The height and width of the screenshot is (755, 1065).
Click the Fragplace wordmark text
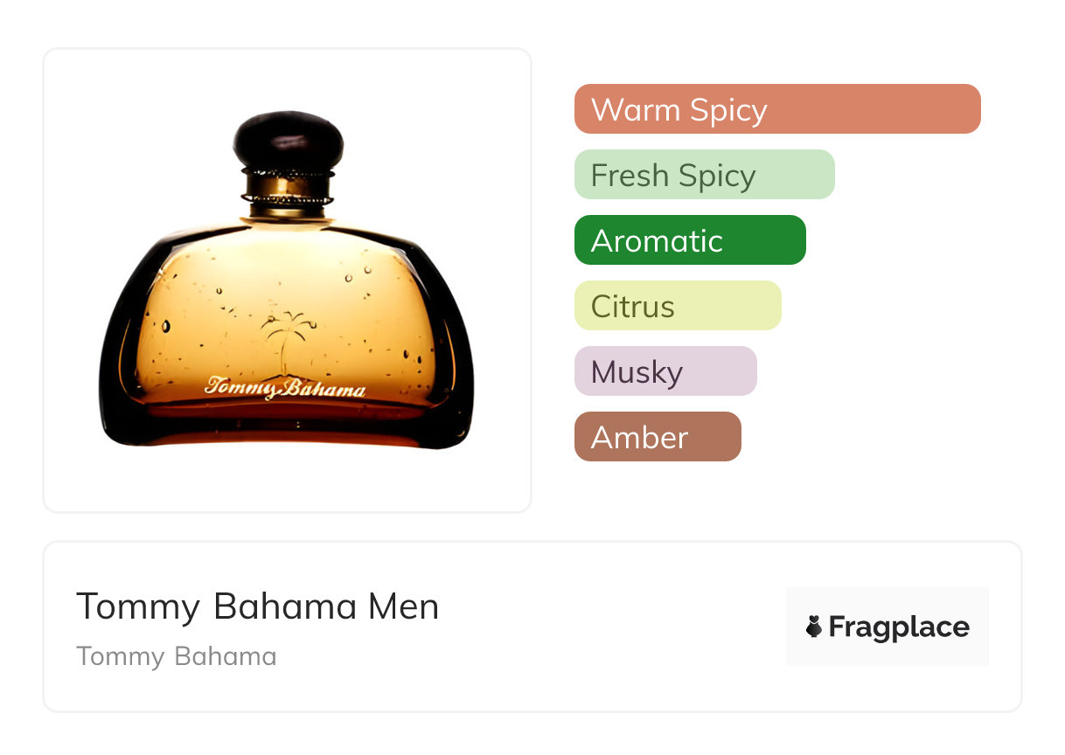[x=899, y=627]
